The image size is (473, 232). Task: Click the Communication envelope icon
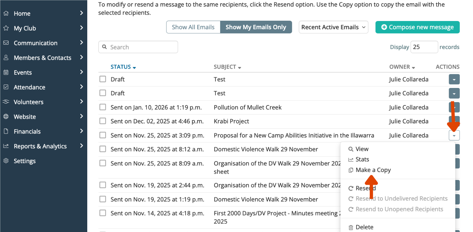(x=6, y=43)
